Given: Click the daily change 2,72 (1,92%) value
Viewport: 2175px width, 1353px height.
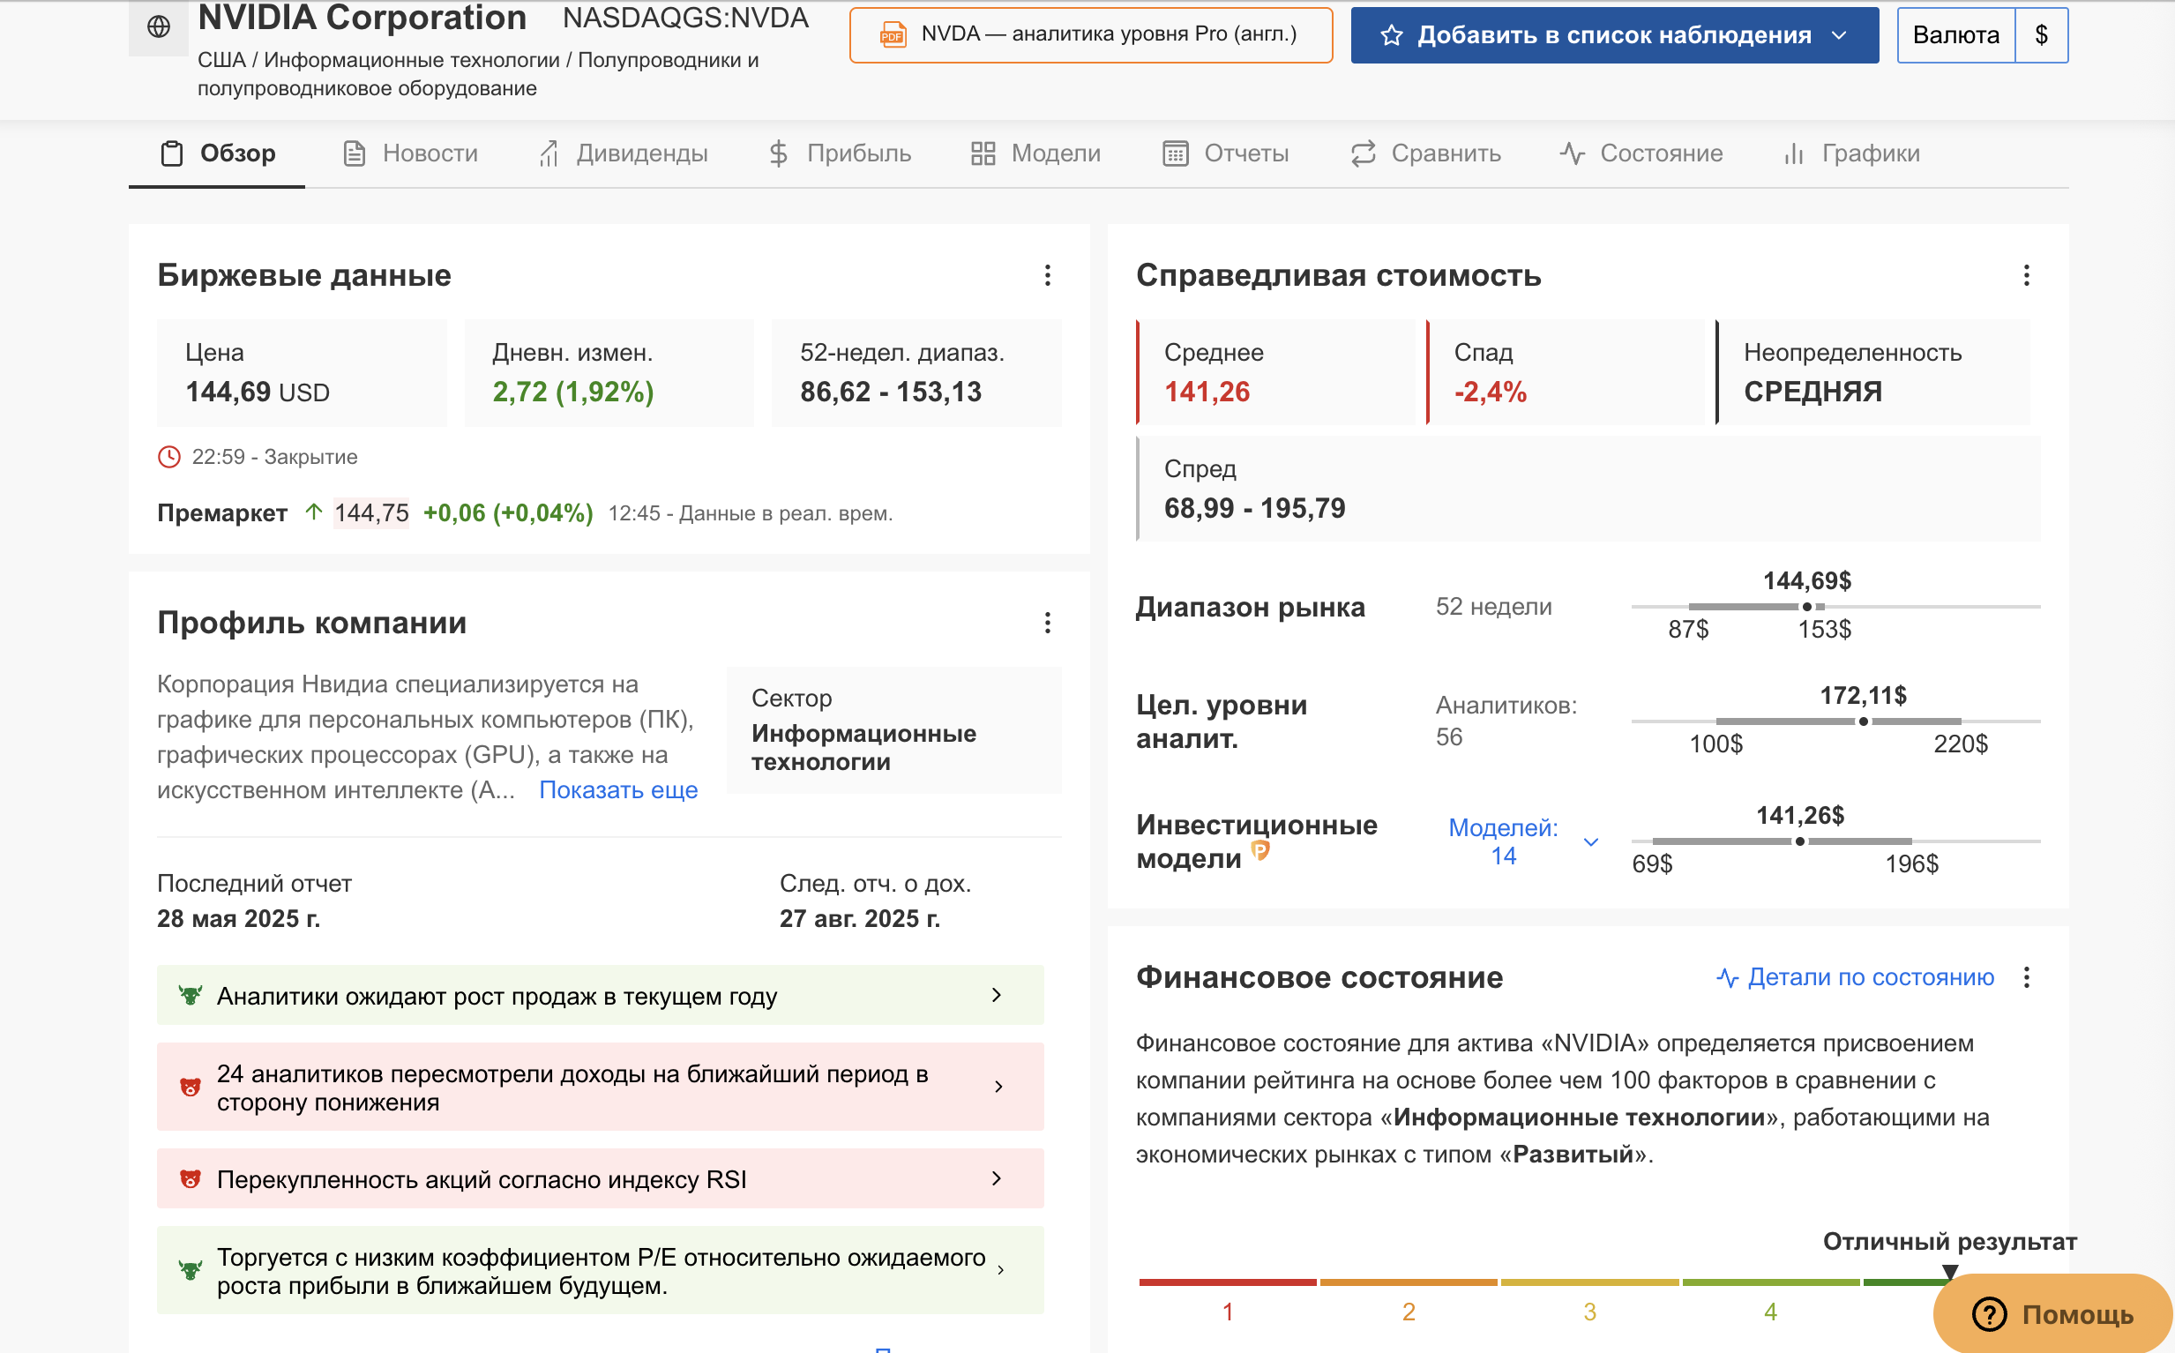Looking at the screenshot, I should click(x=572, y=392).
